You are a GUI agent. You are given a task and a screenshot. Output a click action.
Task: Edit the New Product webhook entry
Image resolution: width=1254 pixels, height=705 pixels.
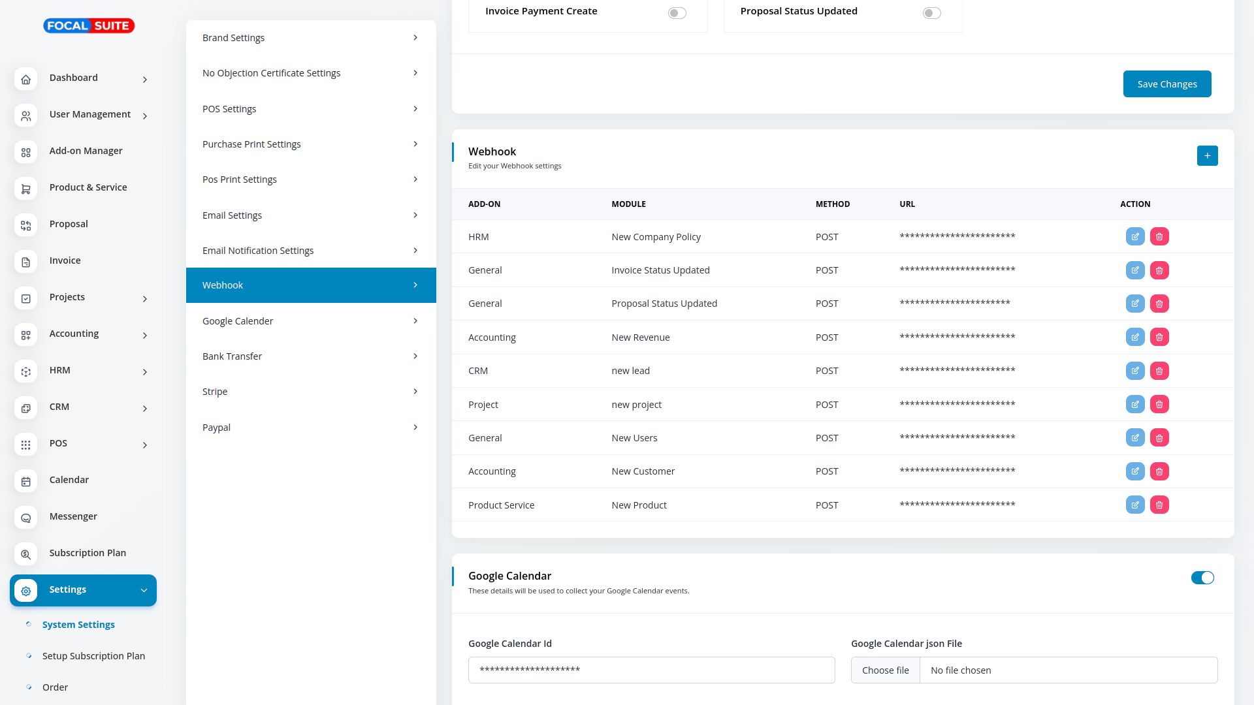(1135, 505)
